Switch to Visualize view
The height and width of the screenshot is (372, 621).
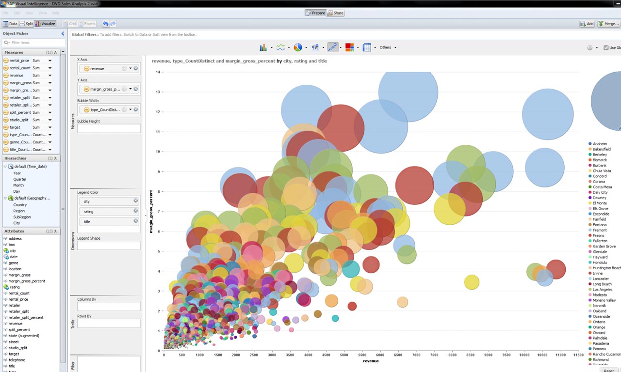[45, 24]
